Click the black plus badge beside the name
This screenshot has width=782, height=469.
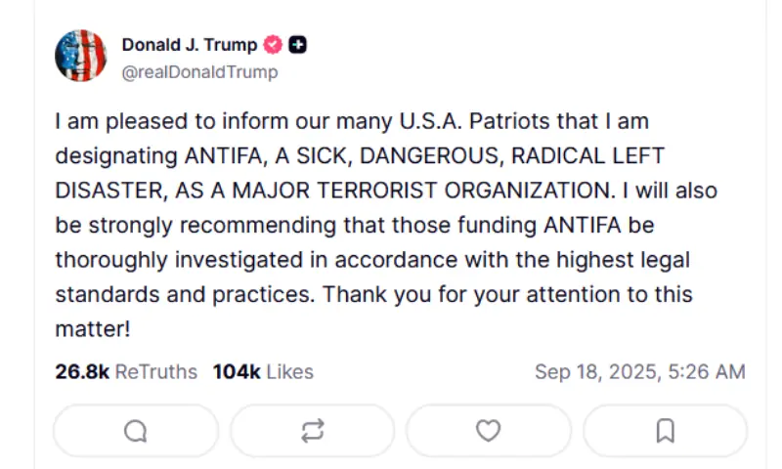click(298, 45)
